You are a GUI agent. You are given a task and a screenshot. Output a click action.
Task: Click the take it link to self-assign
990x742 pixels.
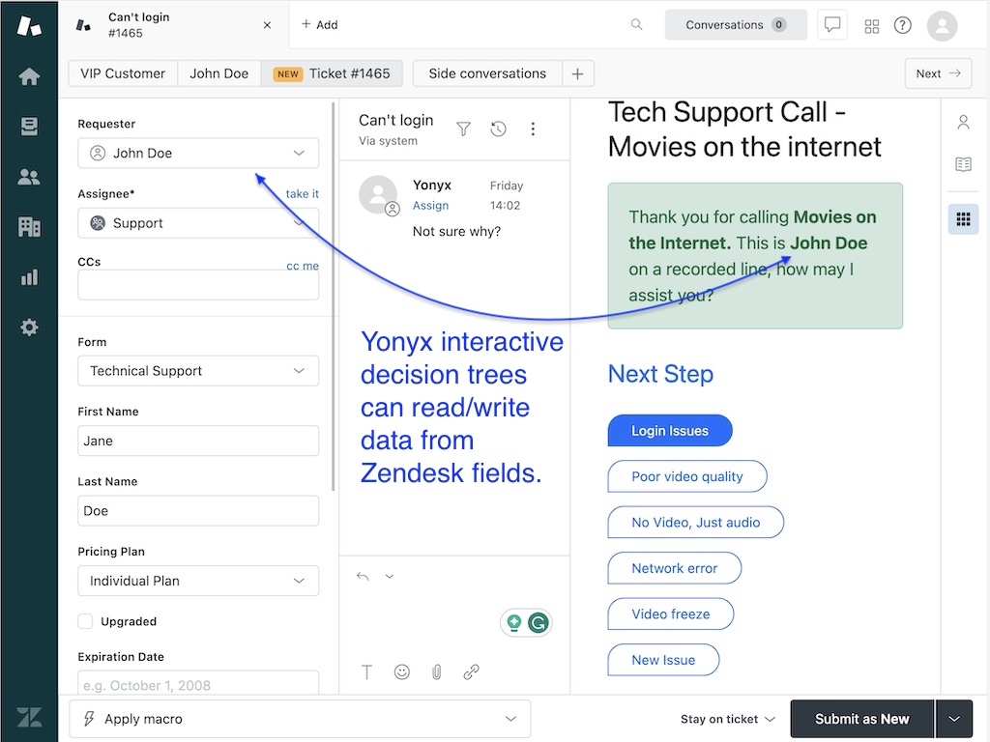tap(302, 193)
